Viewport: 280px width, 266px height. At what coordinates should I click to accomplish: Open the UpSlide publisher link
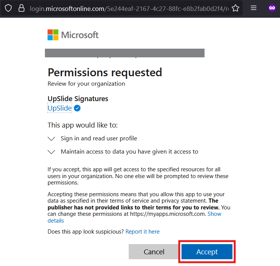coord(60,108)
